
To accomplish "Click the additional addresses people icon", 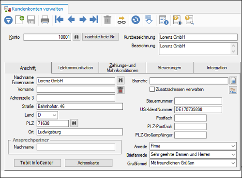I will click(233, 90).
